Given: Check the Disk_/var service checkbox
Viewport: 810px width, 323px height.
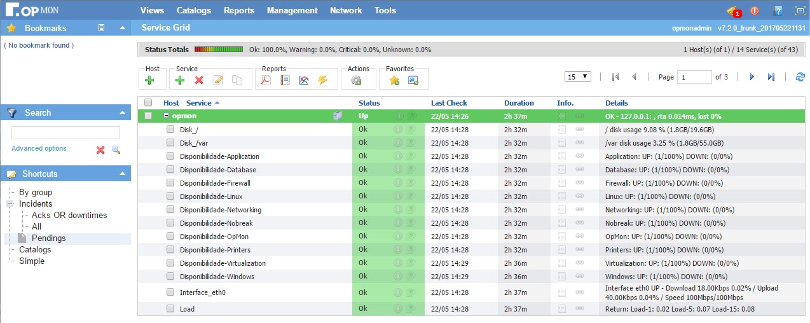Looking at the screenshot, I should 170,142.
